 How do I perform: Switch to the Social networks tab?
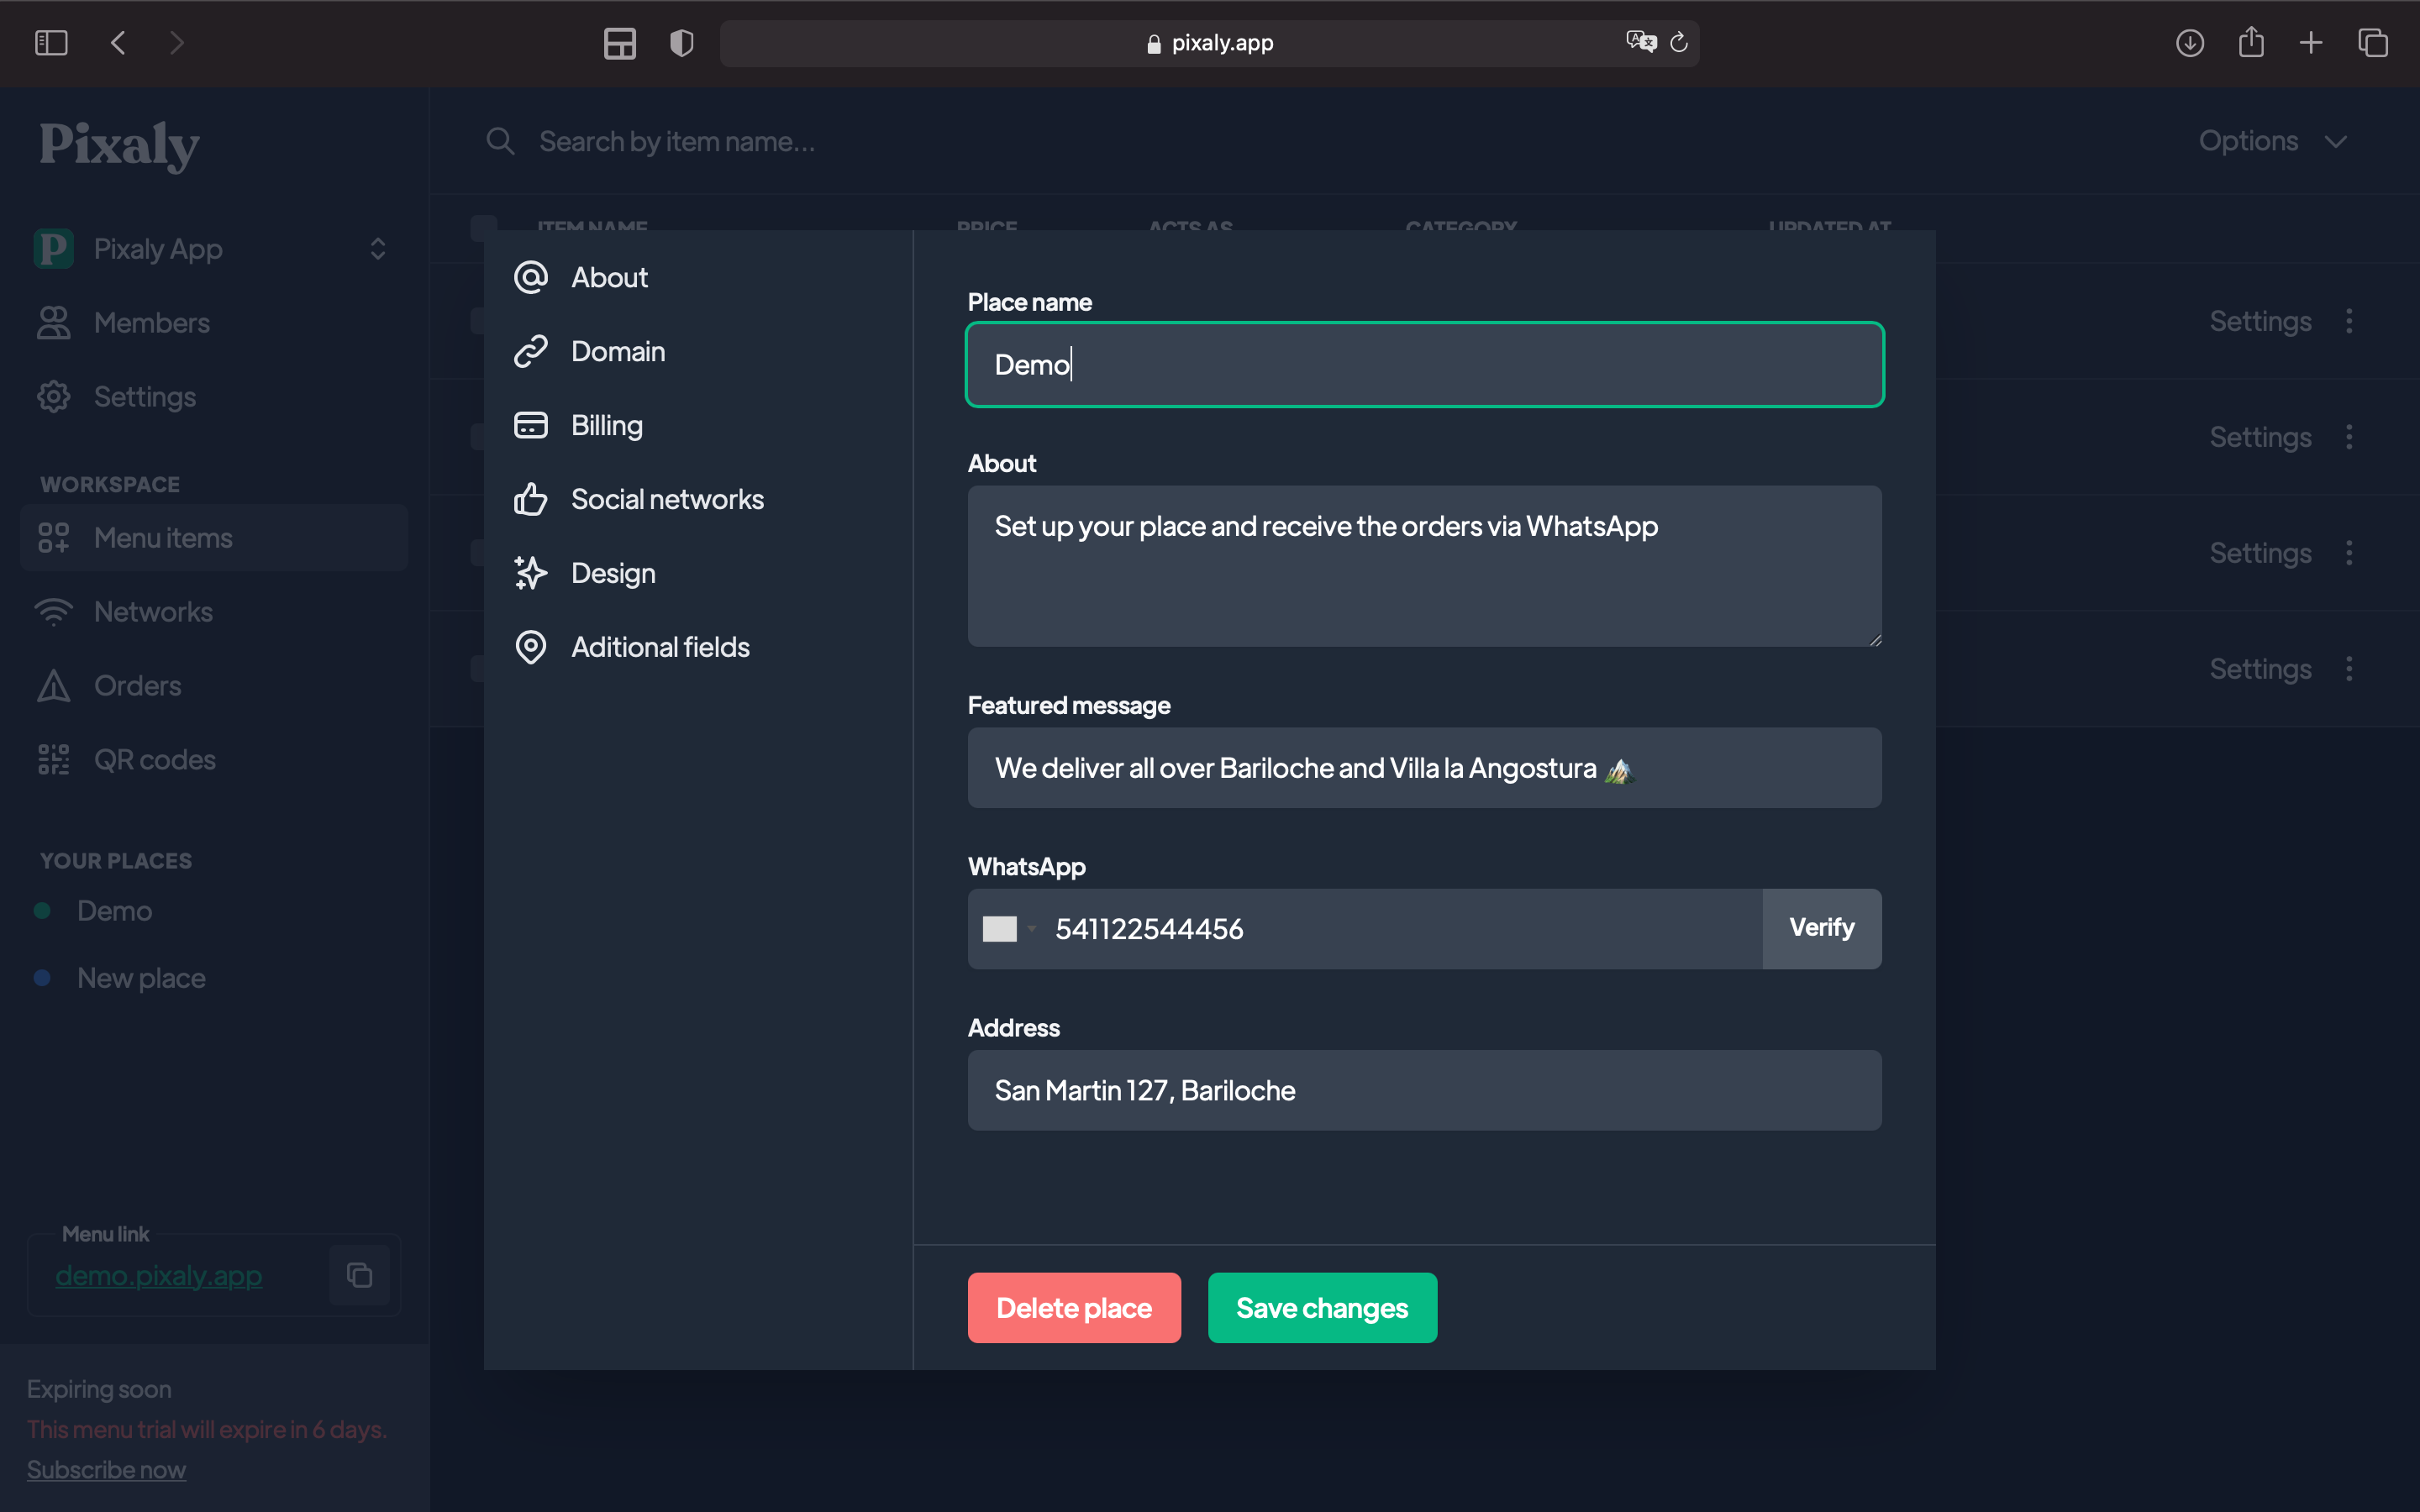(x=666, y=500)
